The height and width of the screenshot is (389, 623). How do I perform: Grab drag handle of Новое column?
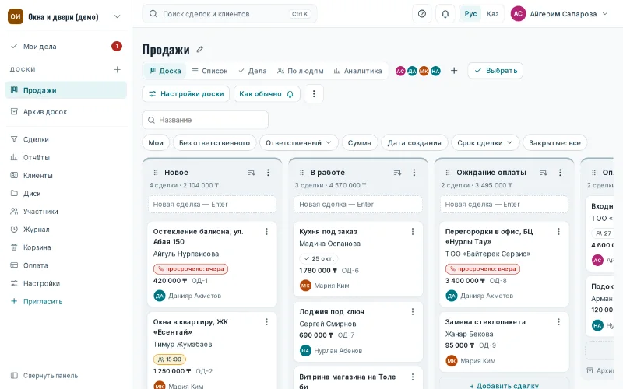tap(156, 173)
